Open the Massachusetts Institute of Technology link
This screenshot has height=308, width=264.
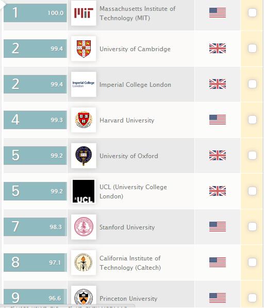point(137,13)
